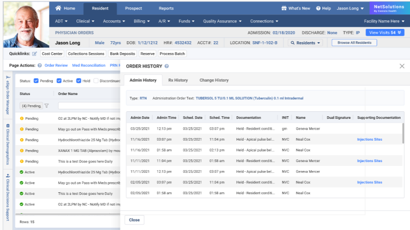Click Pending status icon for O2 at 2LPM
410x230 pixels.
point(22,118)
